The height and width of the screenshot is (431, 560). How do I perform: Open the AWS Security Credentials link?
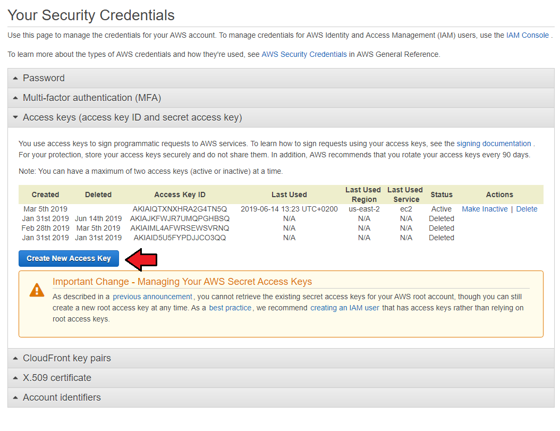304,54
